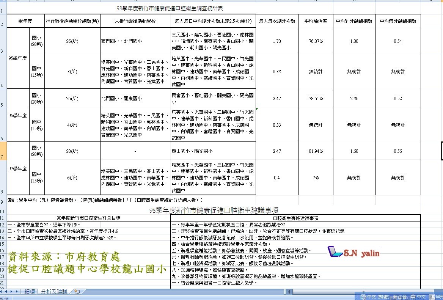Viewport: 443px width, 300px height.
Task: Switch to the 細項 sheet tab
Action: click(30, 292)
